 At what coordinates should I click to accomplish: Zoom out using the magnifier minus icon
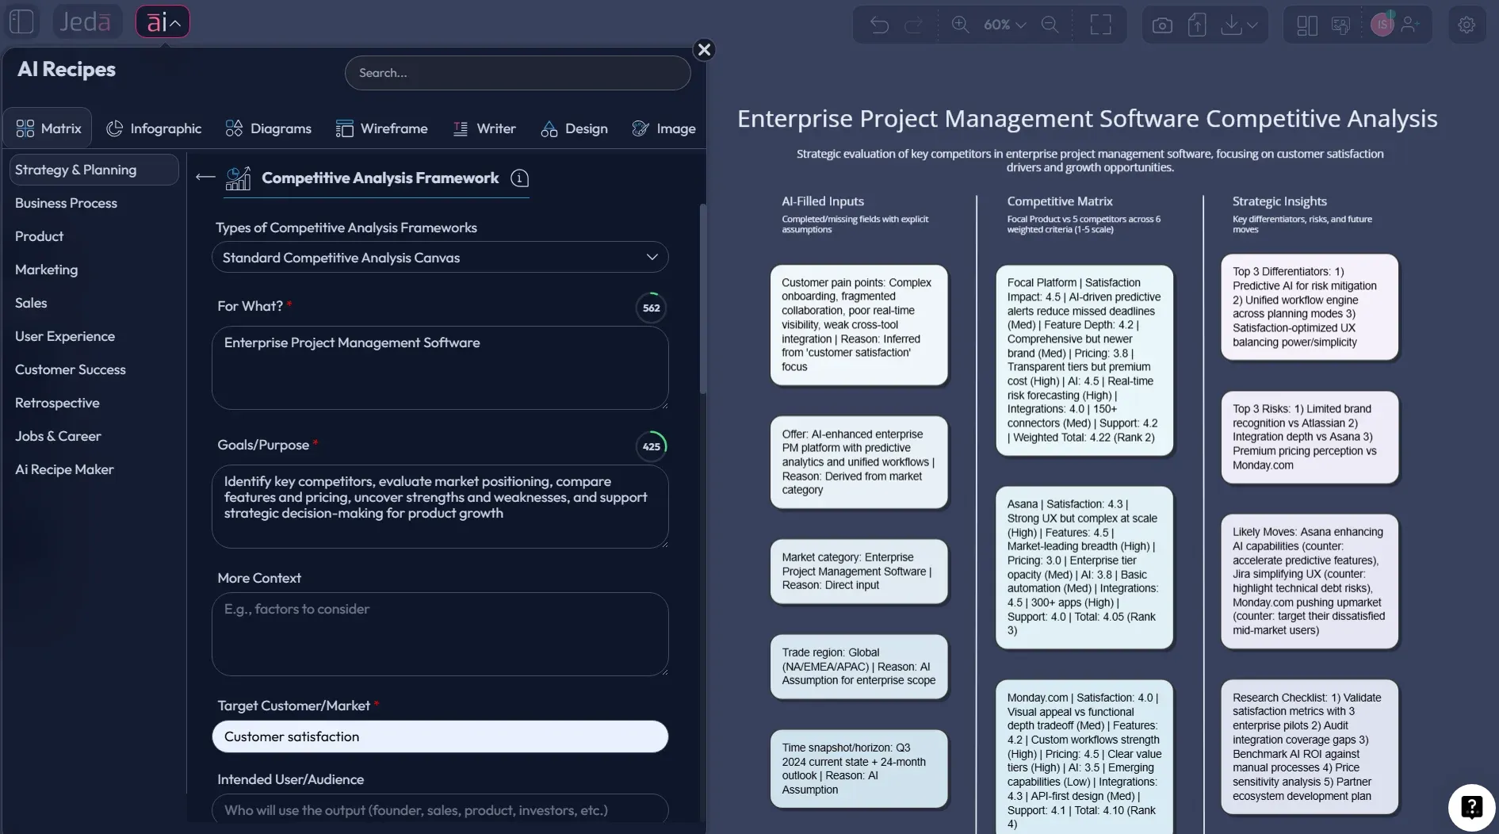pyautogui.click(x=1050, y=25)
